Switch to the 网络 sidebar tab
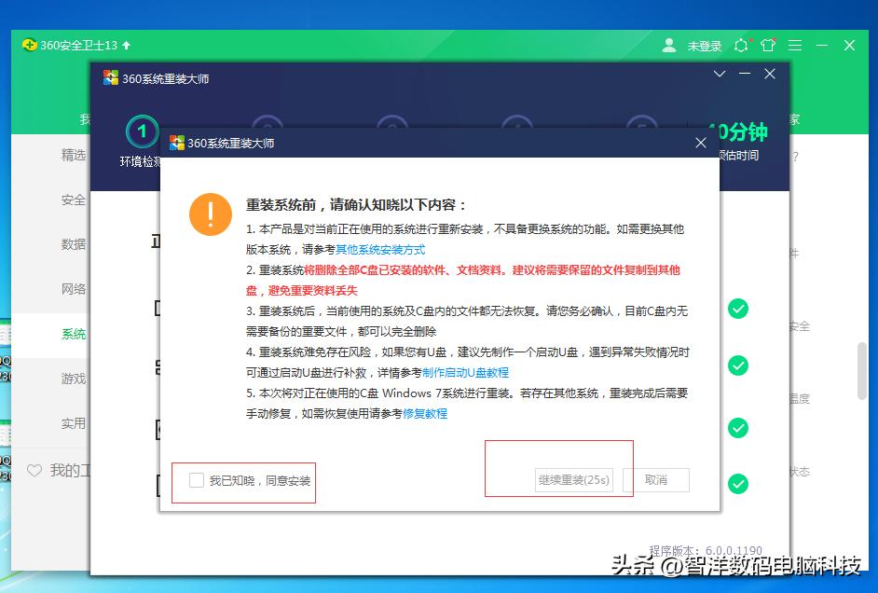The width and height of the screenshot is (878, 593). 74,289
